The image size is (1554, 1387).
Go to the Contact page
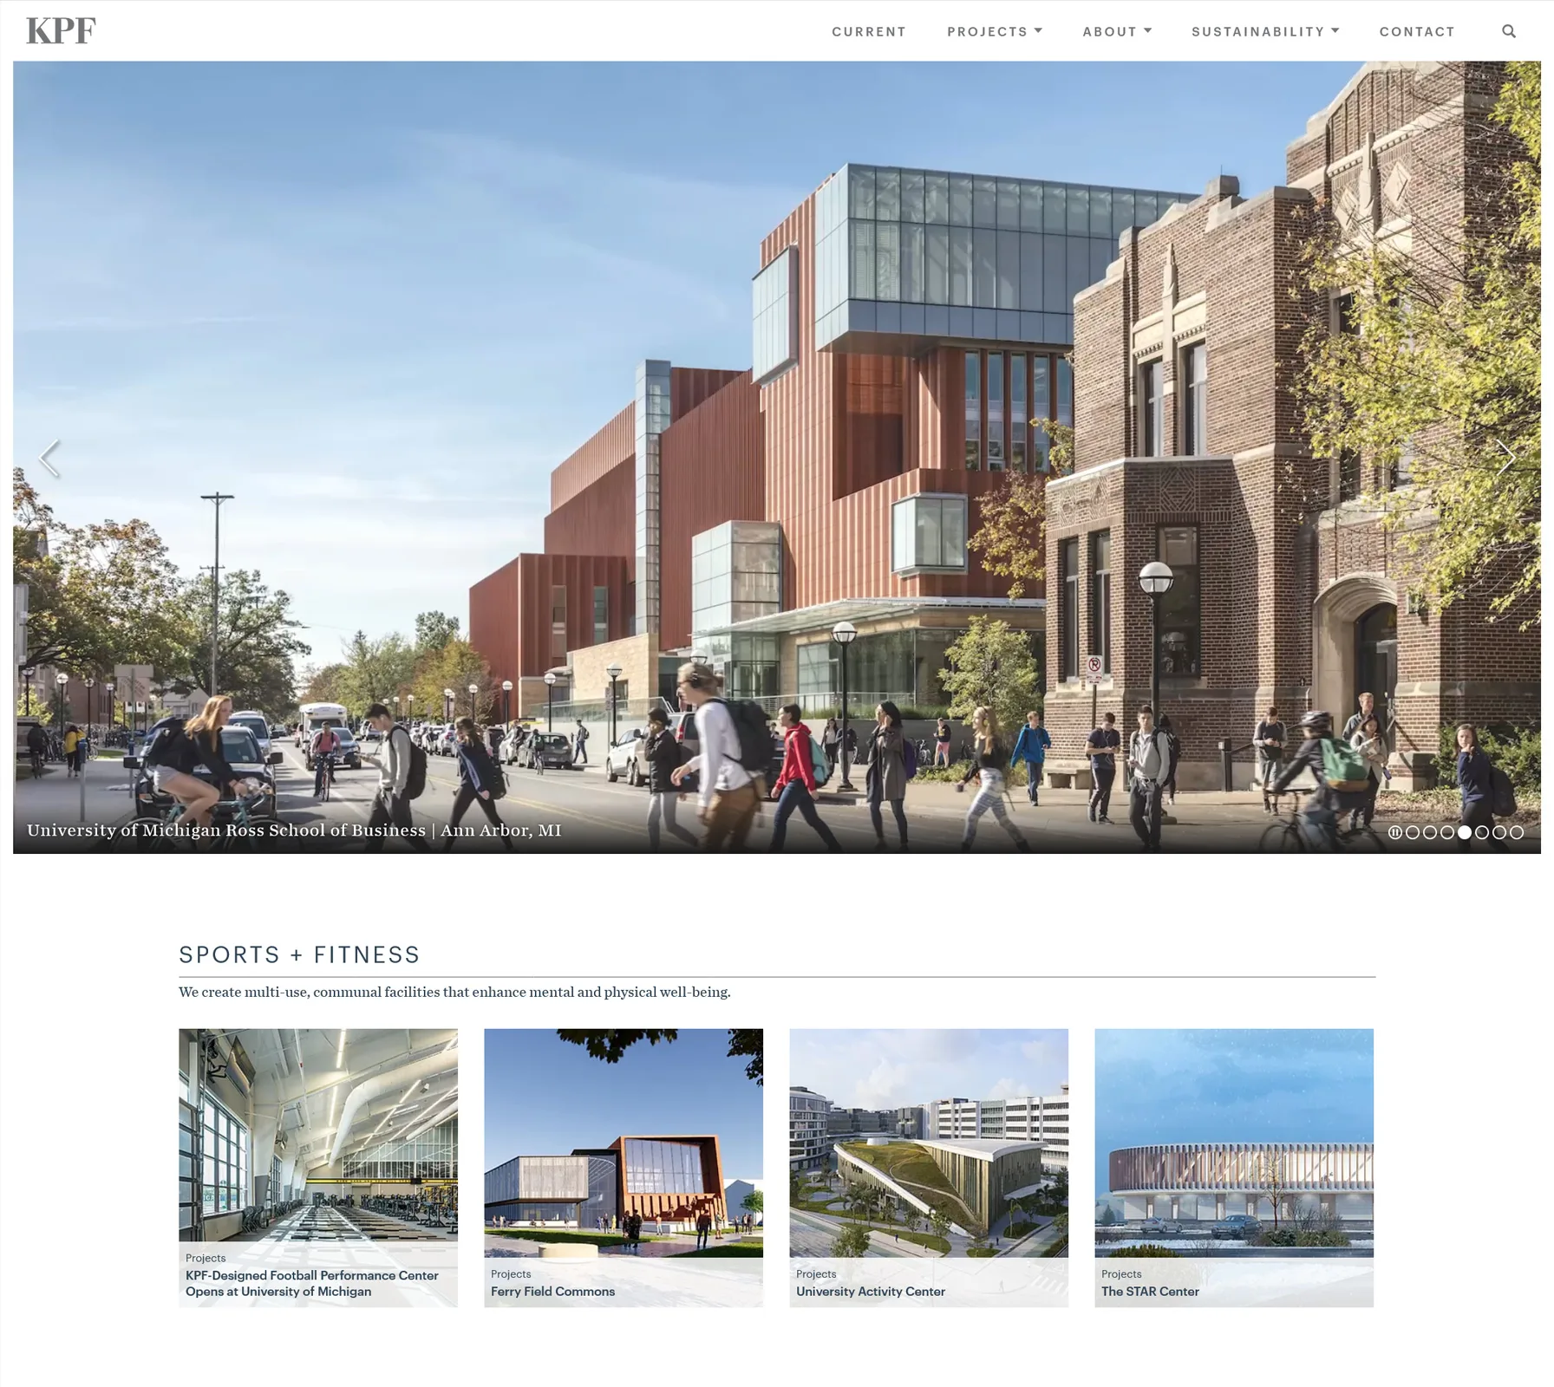click(x=1417, y=32)
